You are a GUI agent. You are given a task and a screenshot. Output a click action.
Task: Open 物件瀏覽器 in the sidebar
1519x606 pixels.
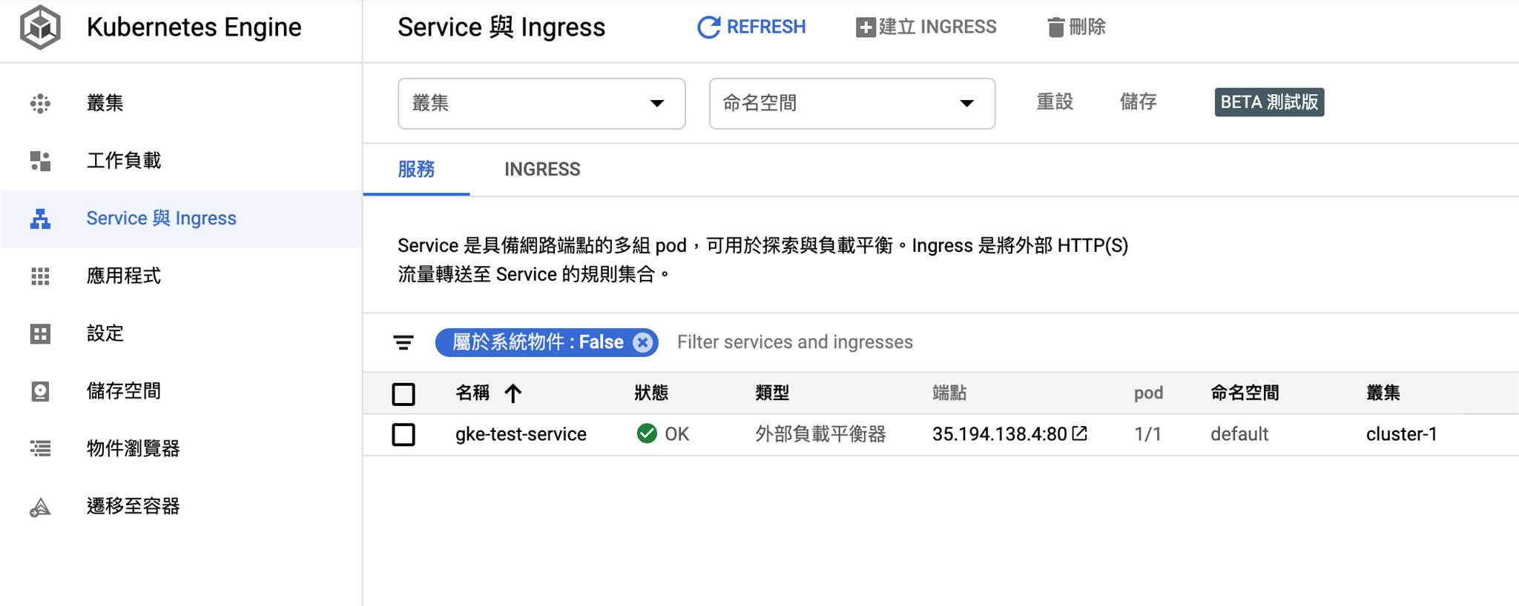pyautogui.click(x=181, y=448)
